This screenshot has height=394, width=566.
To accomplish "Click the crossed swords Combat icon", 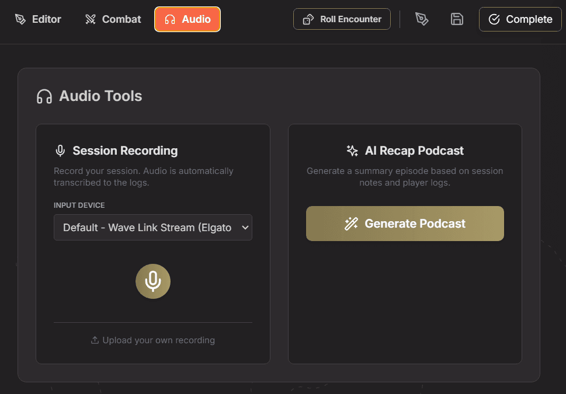I will point(90,19).
